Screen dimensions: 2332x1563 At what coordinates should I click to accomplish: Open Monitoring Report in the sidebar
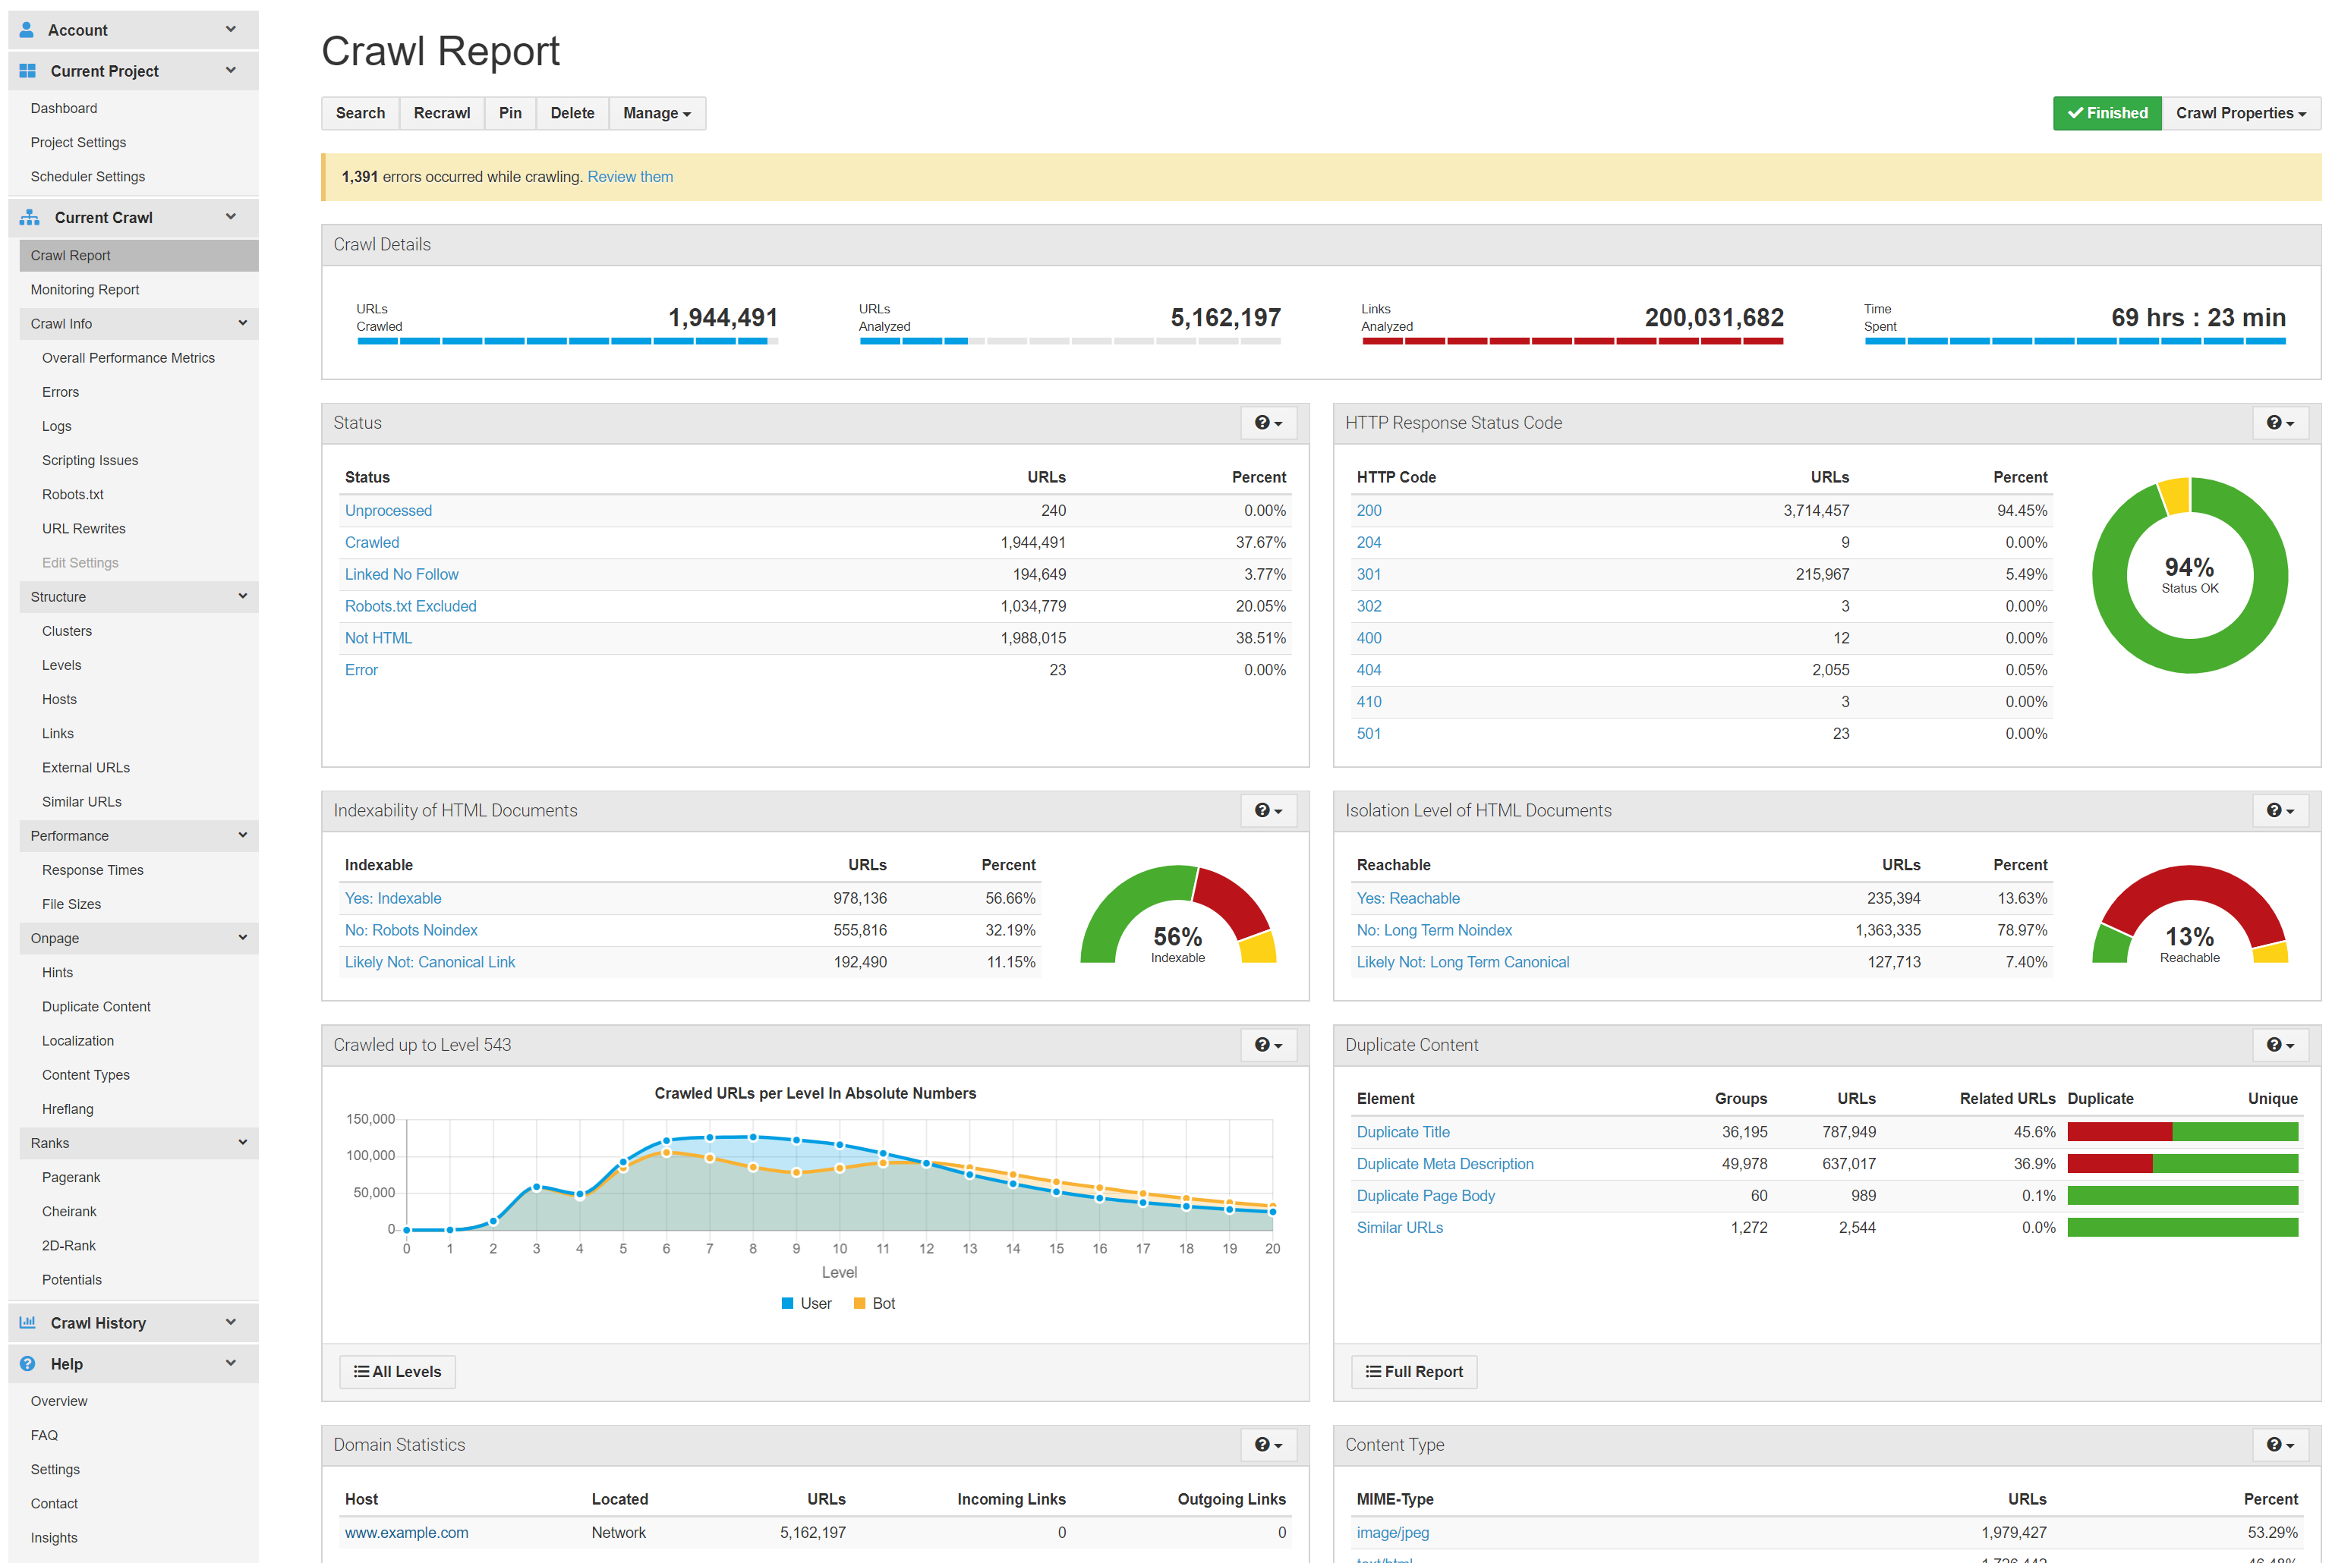click(85, 289)
